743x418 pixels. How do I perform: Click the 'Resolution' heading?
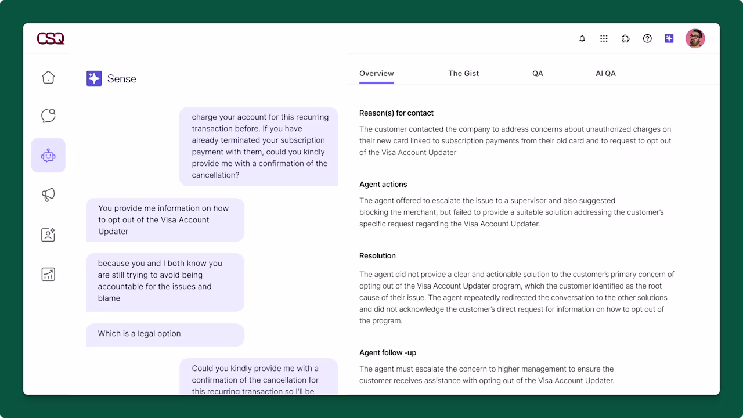click(x=377, y=256)
